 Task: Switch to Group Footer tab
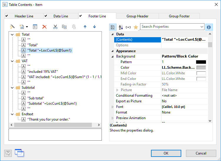(x=179, y=16)
